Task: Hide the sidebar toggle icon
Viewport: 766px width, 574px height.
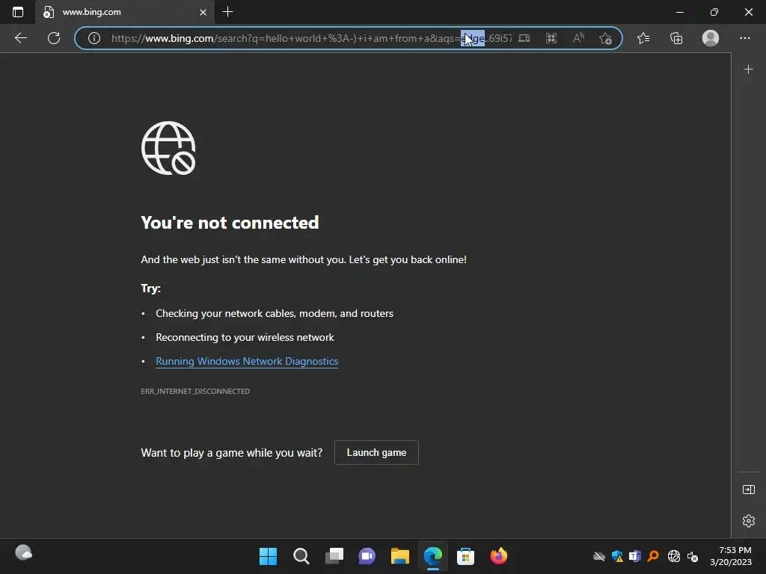Action: [x=748, y=490]
